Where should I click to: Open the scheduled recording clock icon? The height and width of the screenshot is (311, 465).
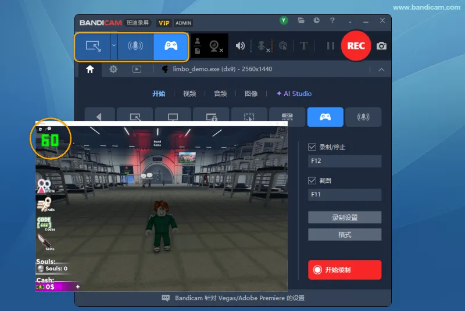316,20
